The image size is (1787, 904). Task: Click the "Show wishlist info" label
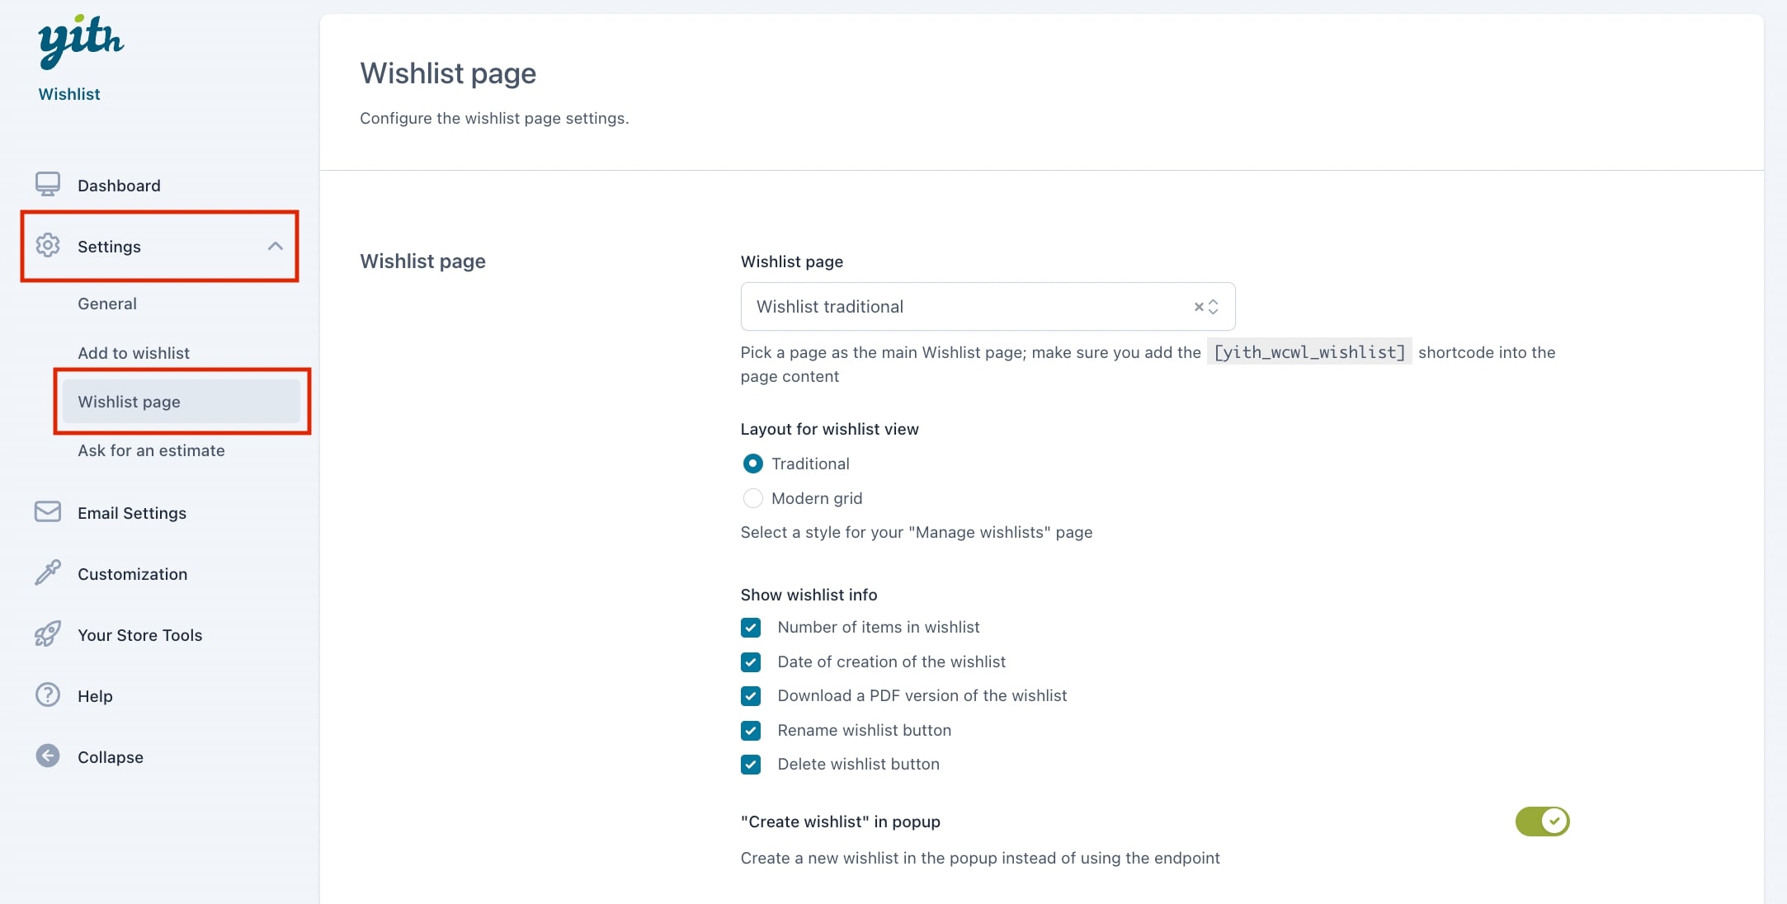click(809, 595)
